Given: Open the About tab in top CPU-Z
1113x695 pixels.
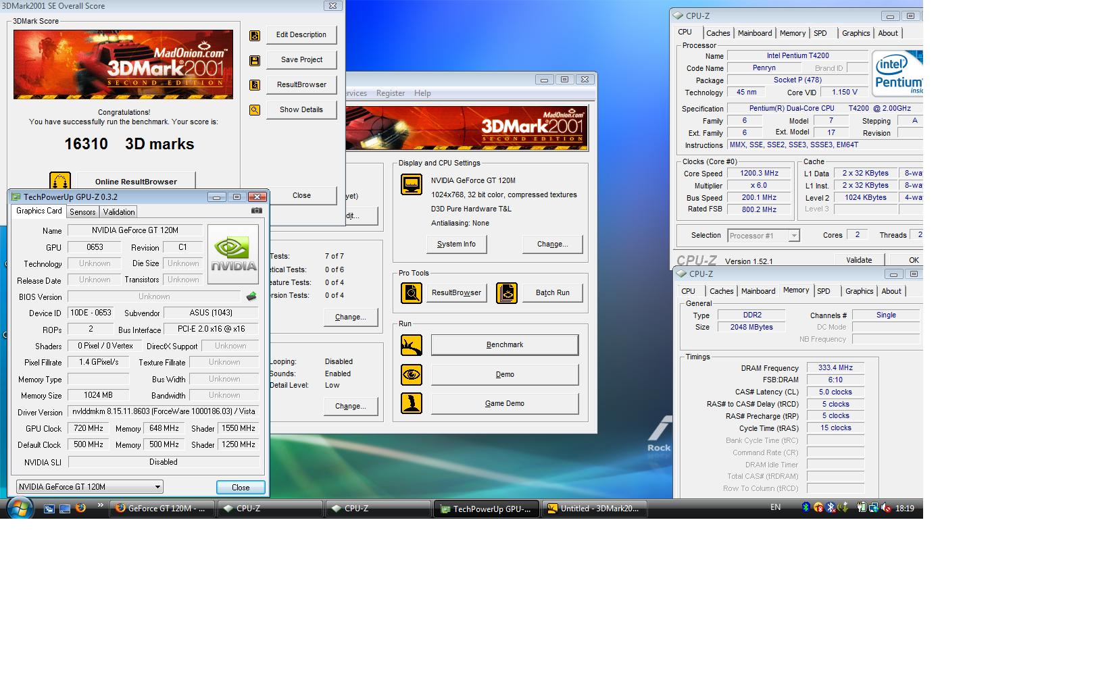Looking at the screenshot, I should pos(888,33).
